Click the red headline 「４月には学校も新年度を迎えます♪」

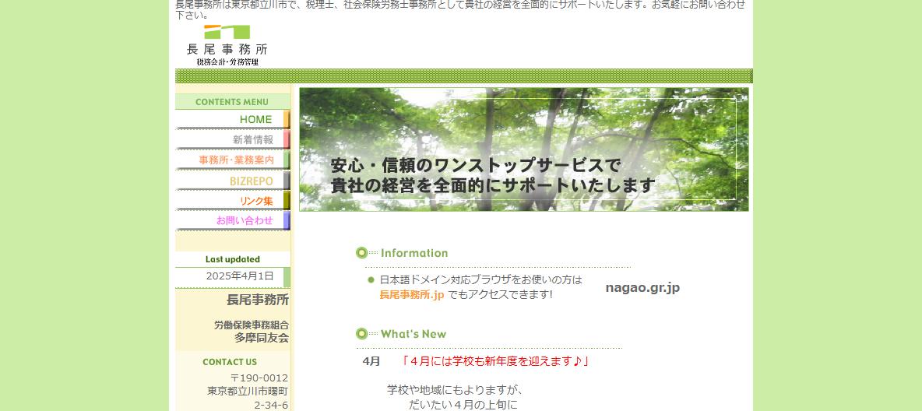(494, 361)
